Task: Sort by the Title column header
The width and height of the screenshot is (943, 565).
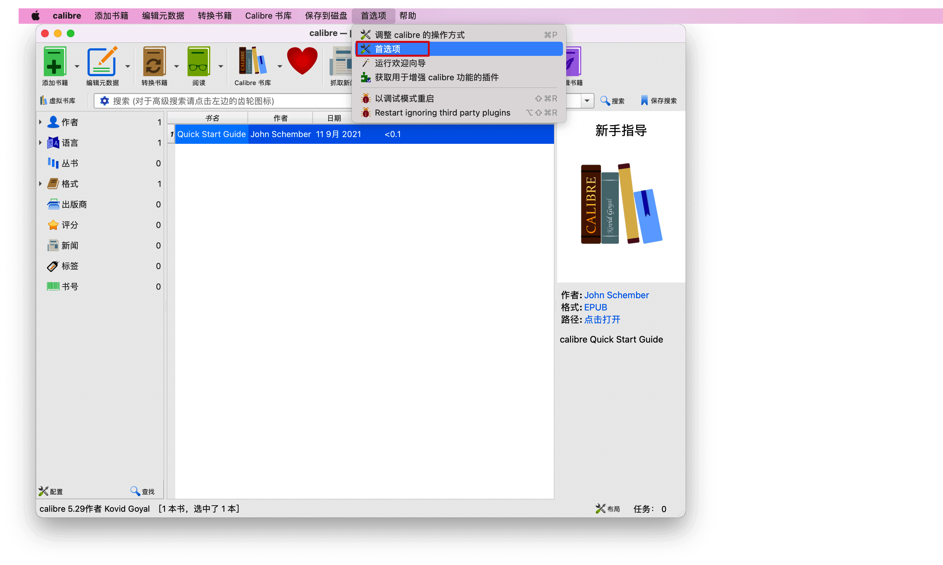Action: (212, 118)
